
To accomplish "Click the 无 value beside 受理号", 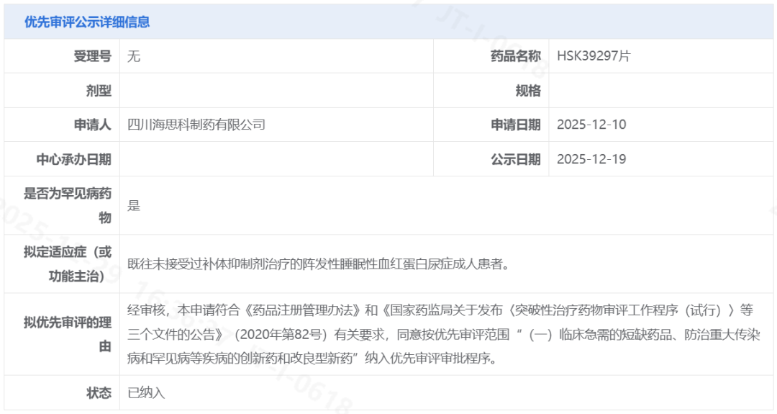I will point(134,56).
